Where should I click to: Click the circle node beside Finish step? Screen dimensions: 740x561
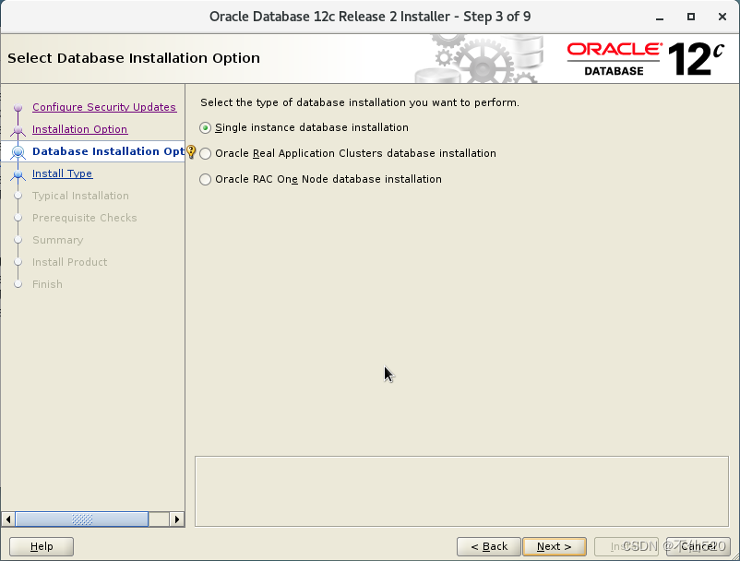18,284
